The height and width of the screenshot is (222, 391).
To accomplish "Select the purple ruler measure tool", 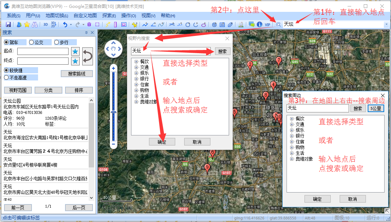I will click(116, 24).
